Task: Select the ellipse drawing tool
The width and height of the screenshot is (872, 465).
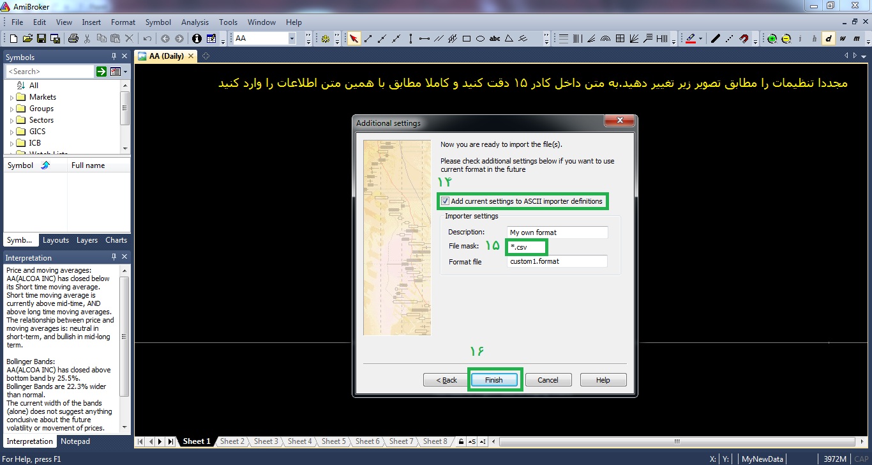Action: click(480, 39)
